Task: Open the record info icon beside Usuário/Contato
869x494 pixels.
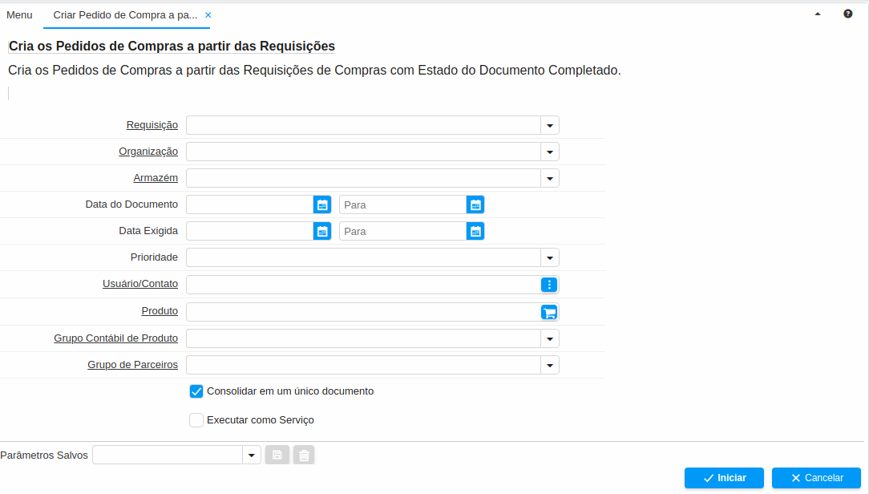Action: [x=549, y=285]
